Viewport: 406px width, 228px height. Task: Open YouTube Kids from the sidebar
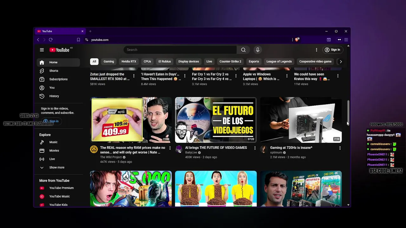[58, 205]
